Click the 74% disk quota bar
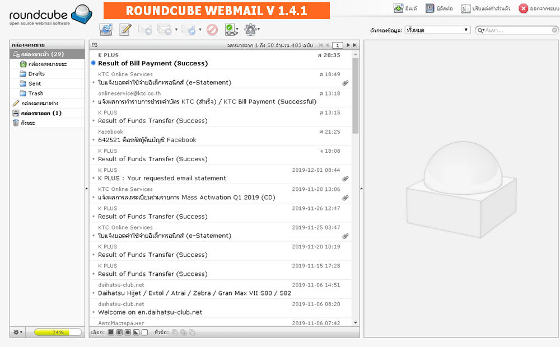Image resolution: width=560 pixels, height=347 pixels. point(58,332)
